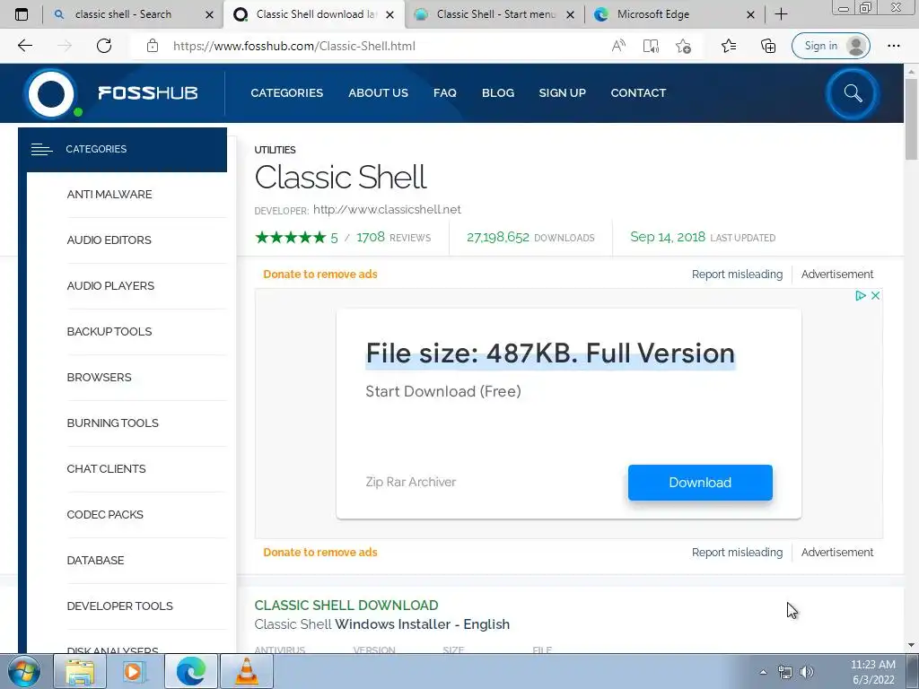Select BROWSERS category

(x=99, y=378)
